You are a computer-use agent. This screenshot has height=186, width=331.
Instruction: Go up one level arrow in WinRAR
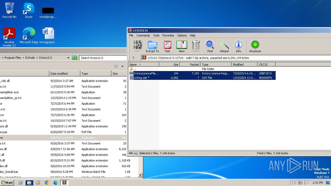[133, 58]
